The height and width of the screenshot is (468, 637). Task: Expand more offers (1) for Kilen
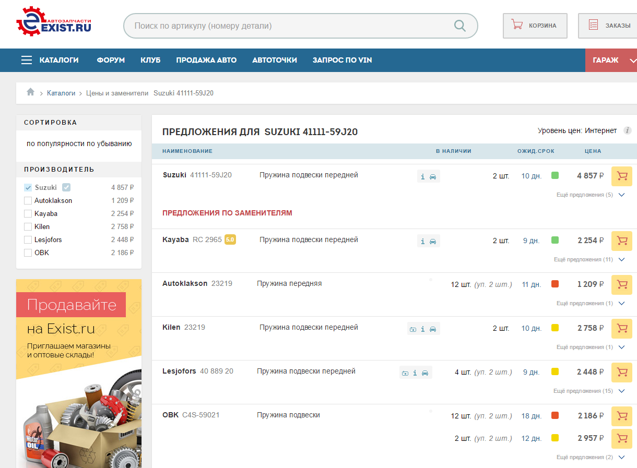coord(591,347)
